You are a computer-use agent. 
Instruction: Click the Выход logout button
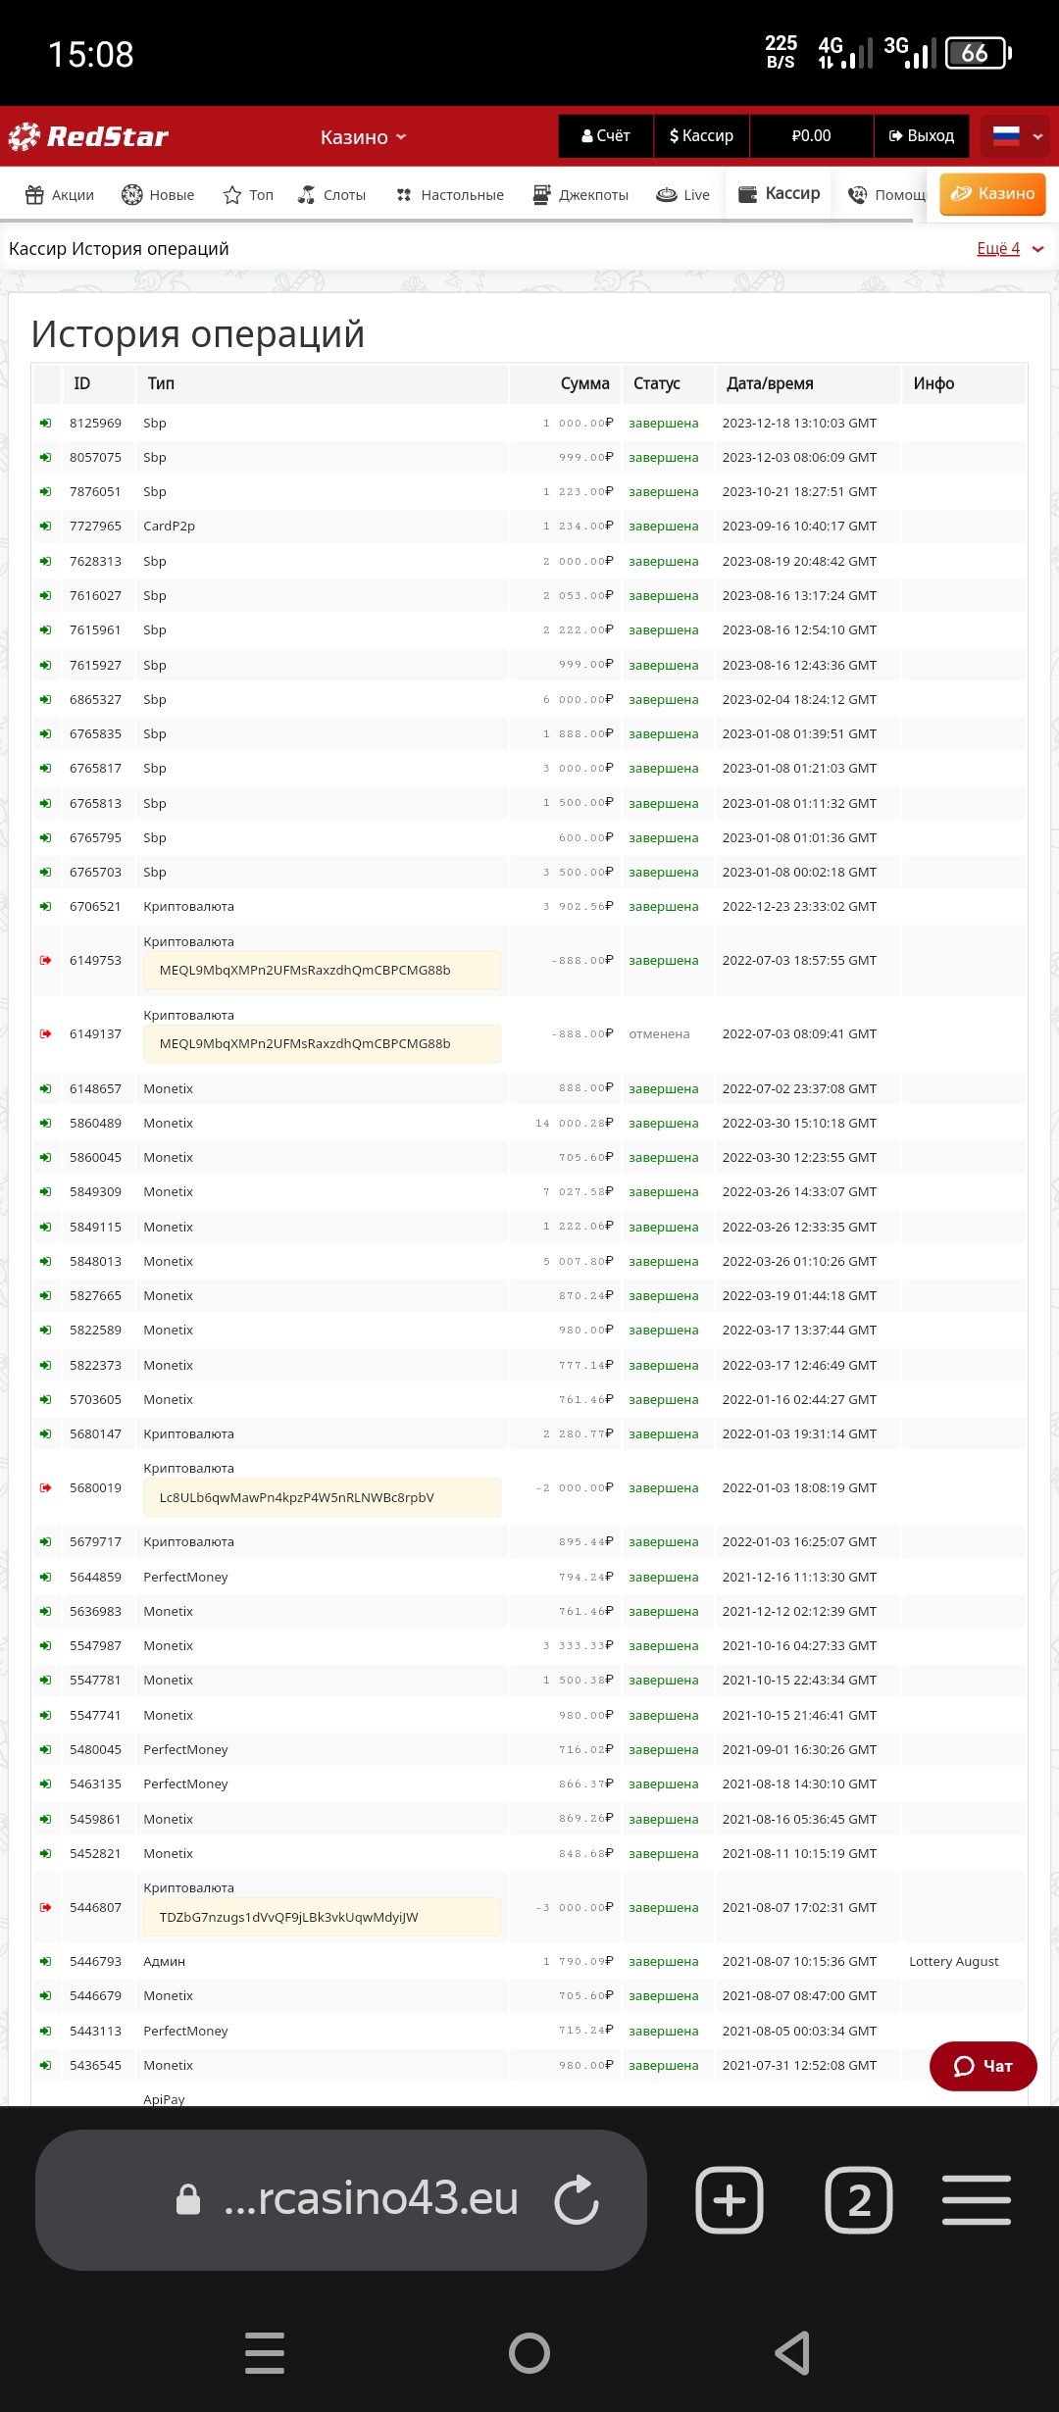point(922,136)
